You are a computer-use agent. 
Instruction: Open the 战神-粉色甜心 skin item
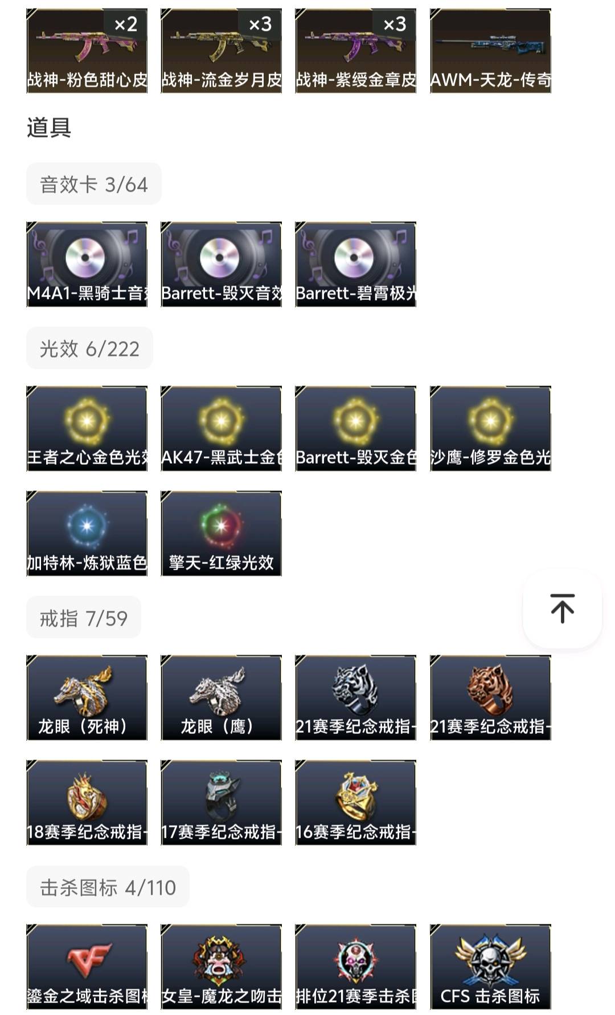87,51
